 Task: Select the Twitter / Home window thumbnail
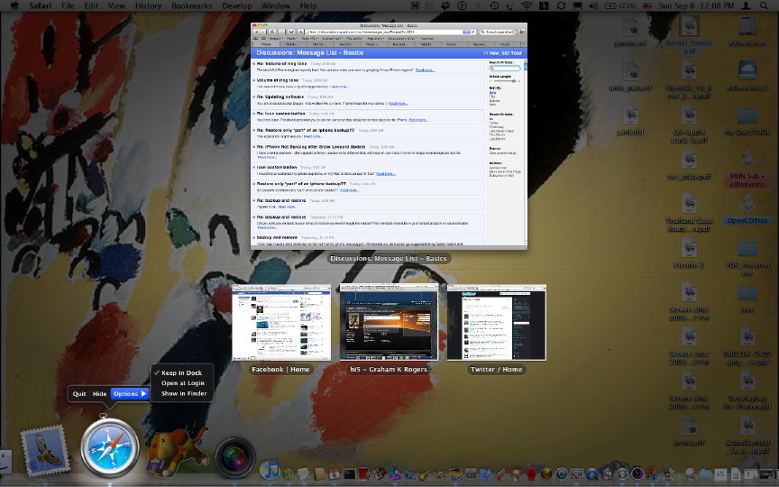pos(496,323)
